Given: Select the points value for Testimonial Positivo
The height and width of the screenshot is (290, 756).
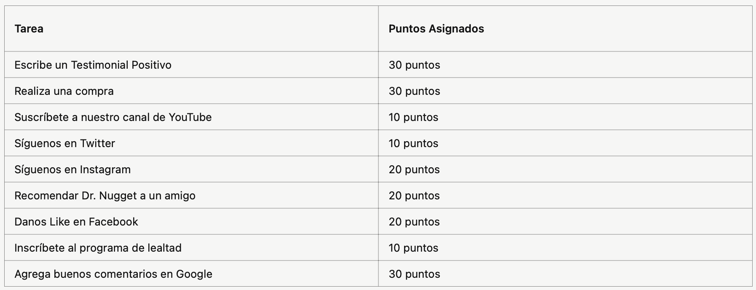Looking at the screenshot, I should (x=565, y=64).
